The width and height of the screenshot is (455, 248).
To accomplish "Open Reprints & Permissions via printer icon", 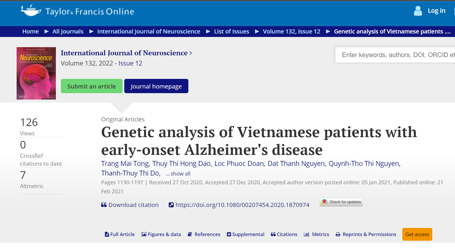I will click(337, 234).
